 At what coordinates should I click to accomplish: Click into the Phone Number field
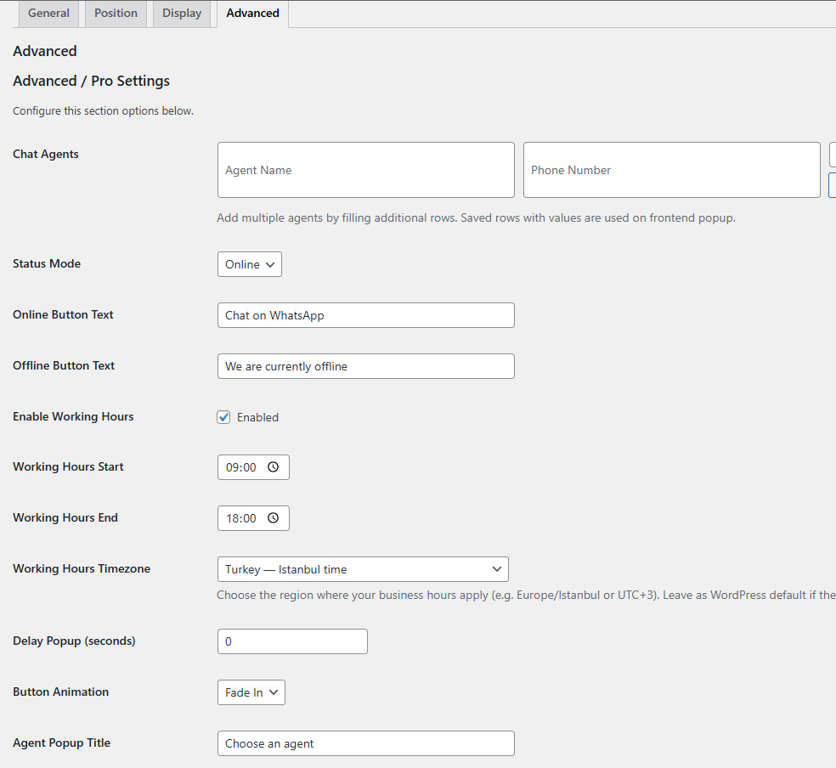(x=672, y=170)
